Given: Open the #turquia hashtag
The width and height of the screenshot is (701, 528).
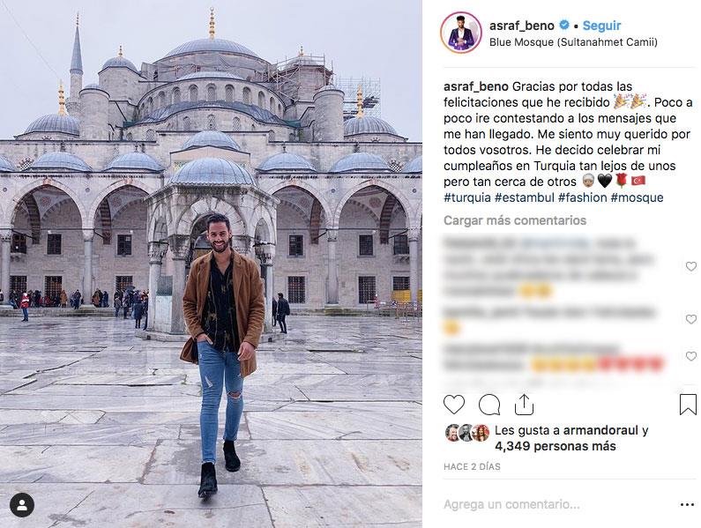Looking at the screenshot, I should [467, 197].
